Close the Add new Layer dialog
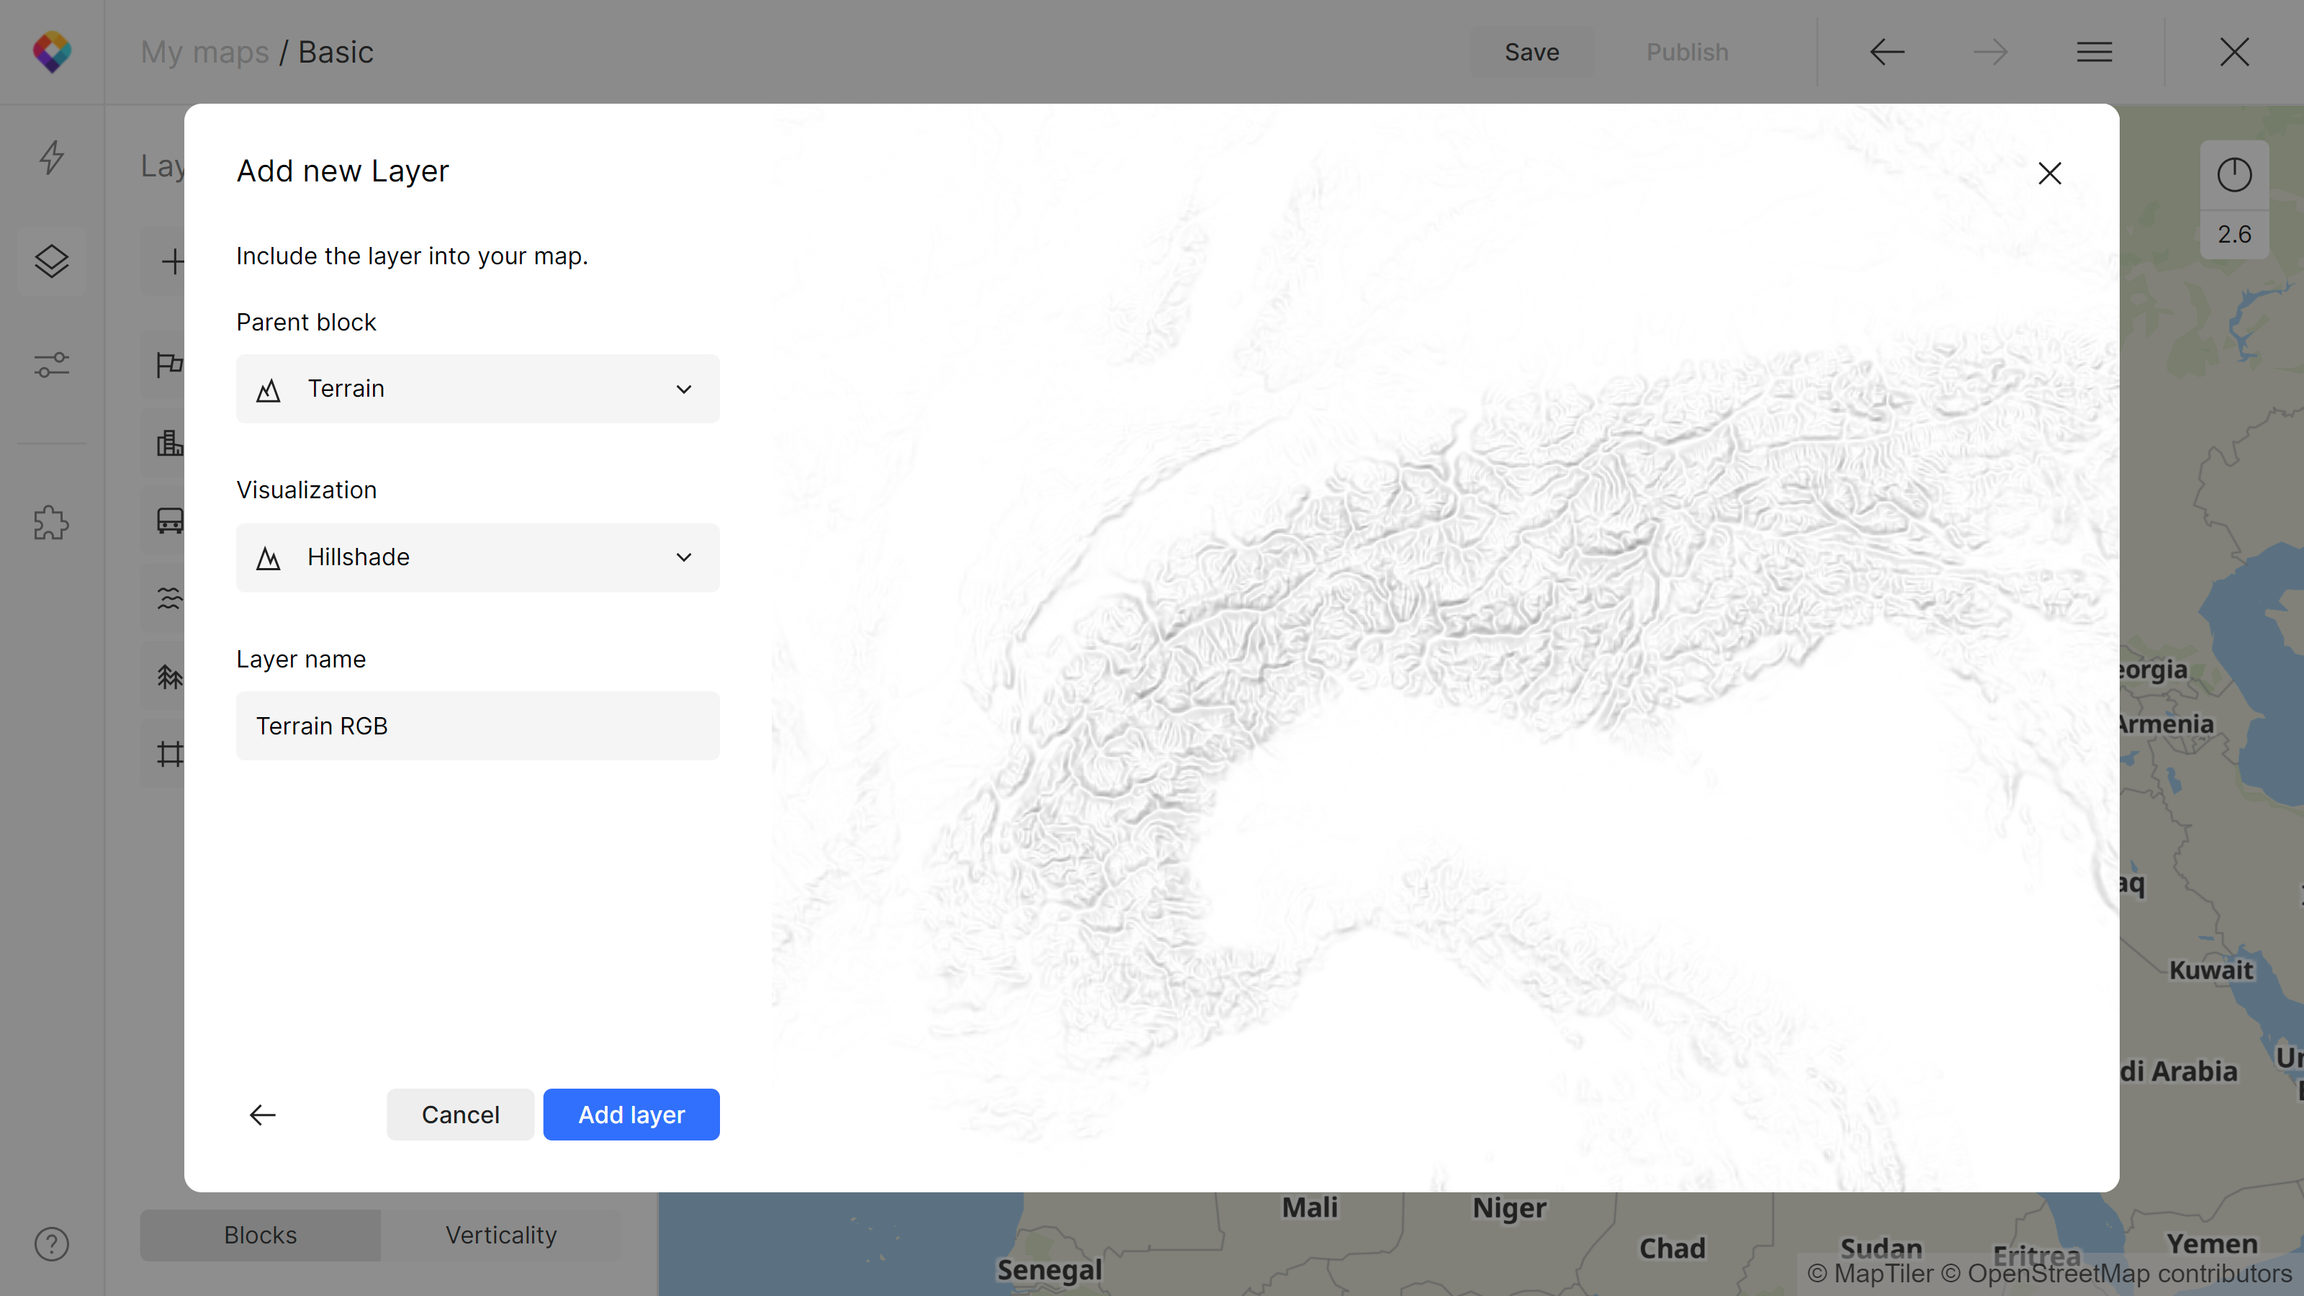The image size is (2304, 1296). [x=2049, y=173]
